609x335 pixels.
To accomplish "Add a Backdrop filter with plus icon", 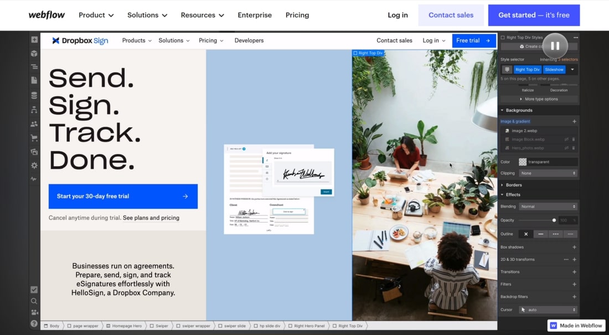I will tap(574, 297).
